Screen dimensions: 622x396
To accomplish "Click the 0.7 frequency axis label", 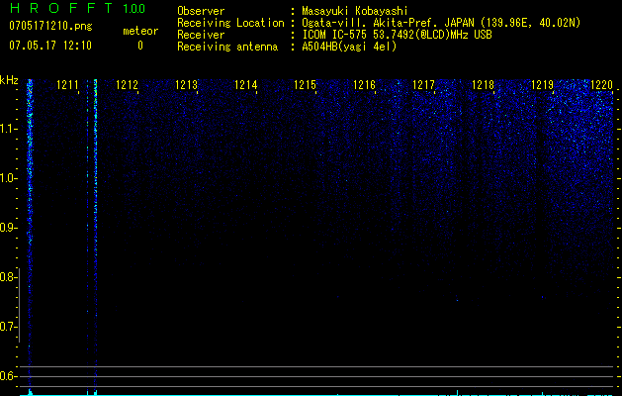I will 8,327.
